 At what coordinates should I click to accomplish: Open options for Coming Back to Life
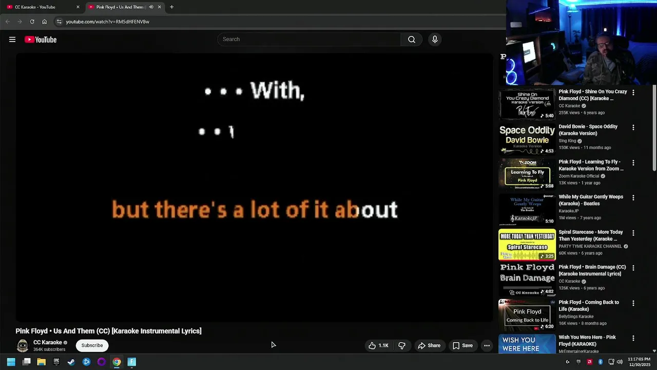(x=633, y=303)
